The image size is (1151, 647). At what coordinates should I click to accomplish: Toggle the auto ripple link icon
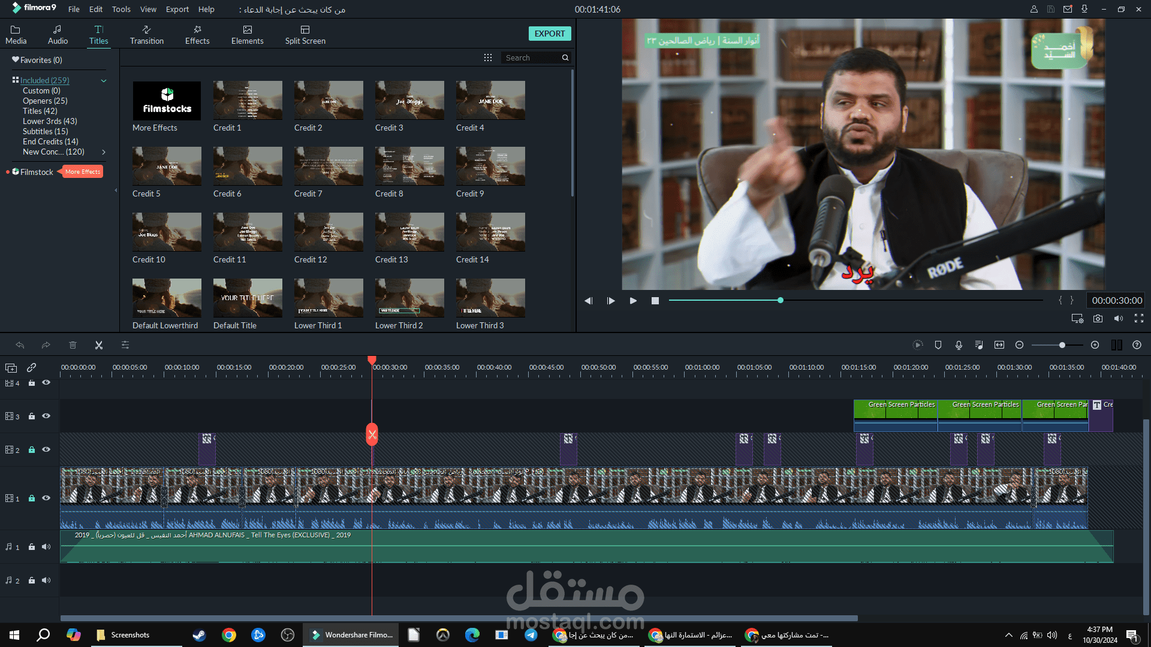32,367
